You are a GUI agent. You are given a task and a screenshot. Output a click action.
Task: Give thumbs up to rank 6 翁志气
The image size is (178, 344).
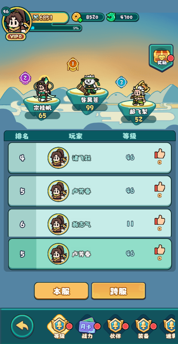160,220
